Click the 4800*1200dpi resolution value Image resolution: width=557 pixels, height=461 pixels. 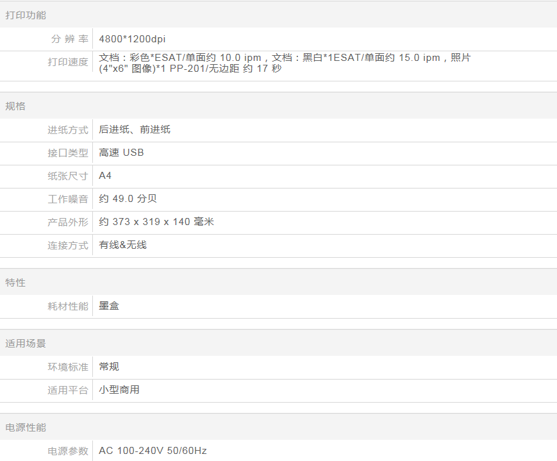tap(132, 39)
